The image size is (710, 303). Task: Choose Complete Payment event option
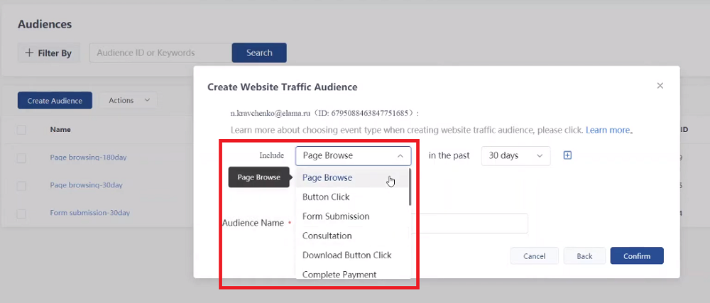(x=339, y=274)
